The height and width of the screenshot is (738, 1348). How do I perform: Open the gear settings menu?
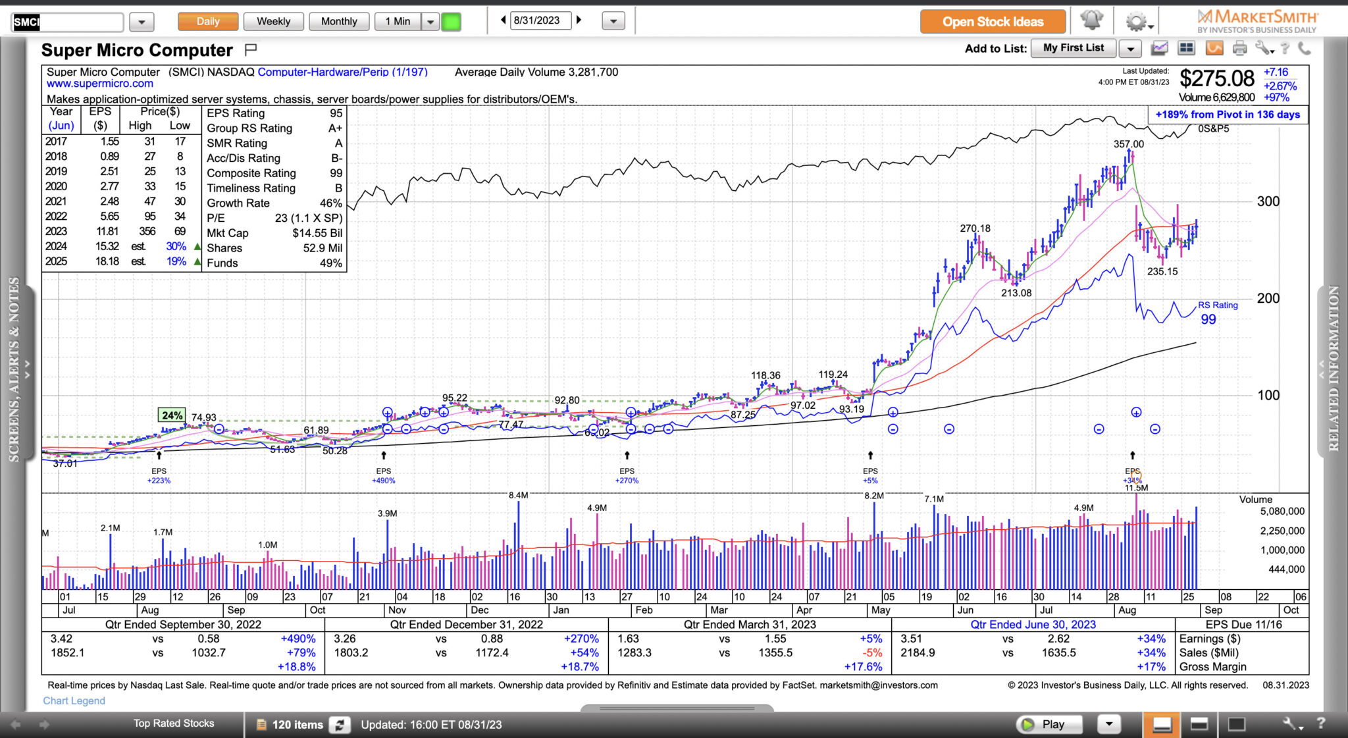[1138, 22]
